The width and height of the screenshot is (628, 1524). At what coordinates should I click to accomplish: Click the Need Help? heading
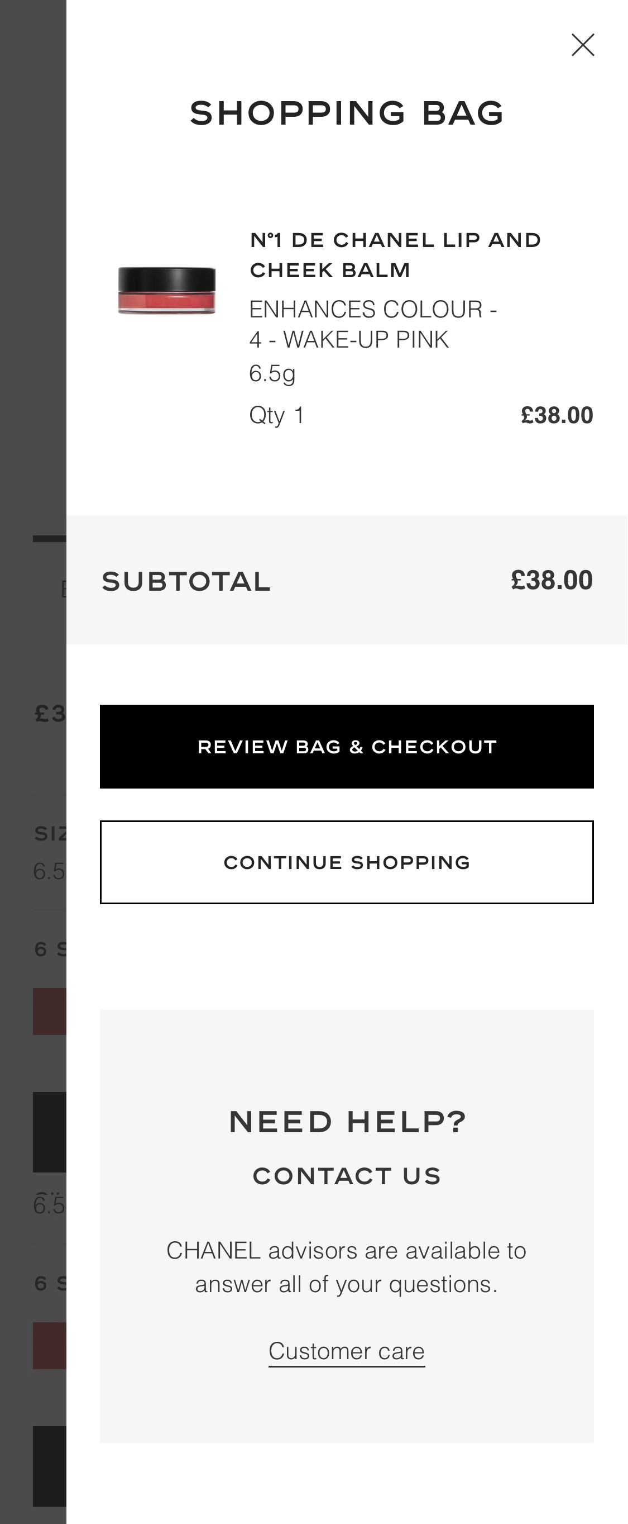pyautogui.click(x=347, y=1122)
